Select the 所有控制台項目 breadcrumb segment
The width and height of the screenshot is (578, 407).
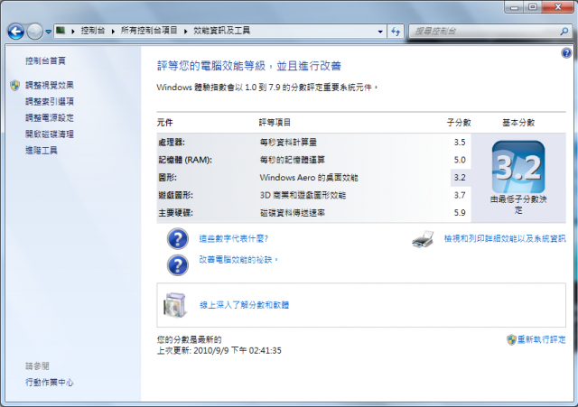149,31
